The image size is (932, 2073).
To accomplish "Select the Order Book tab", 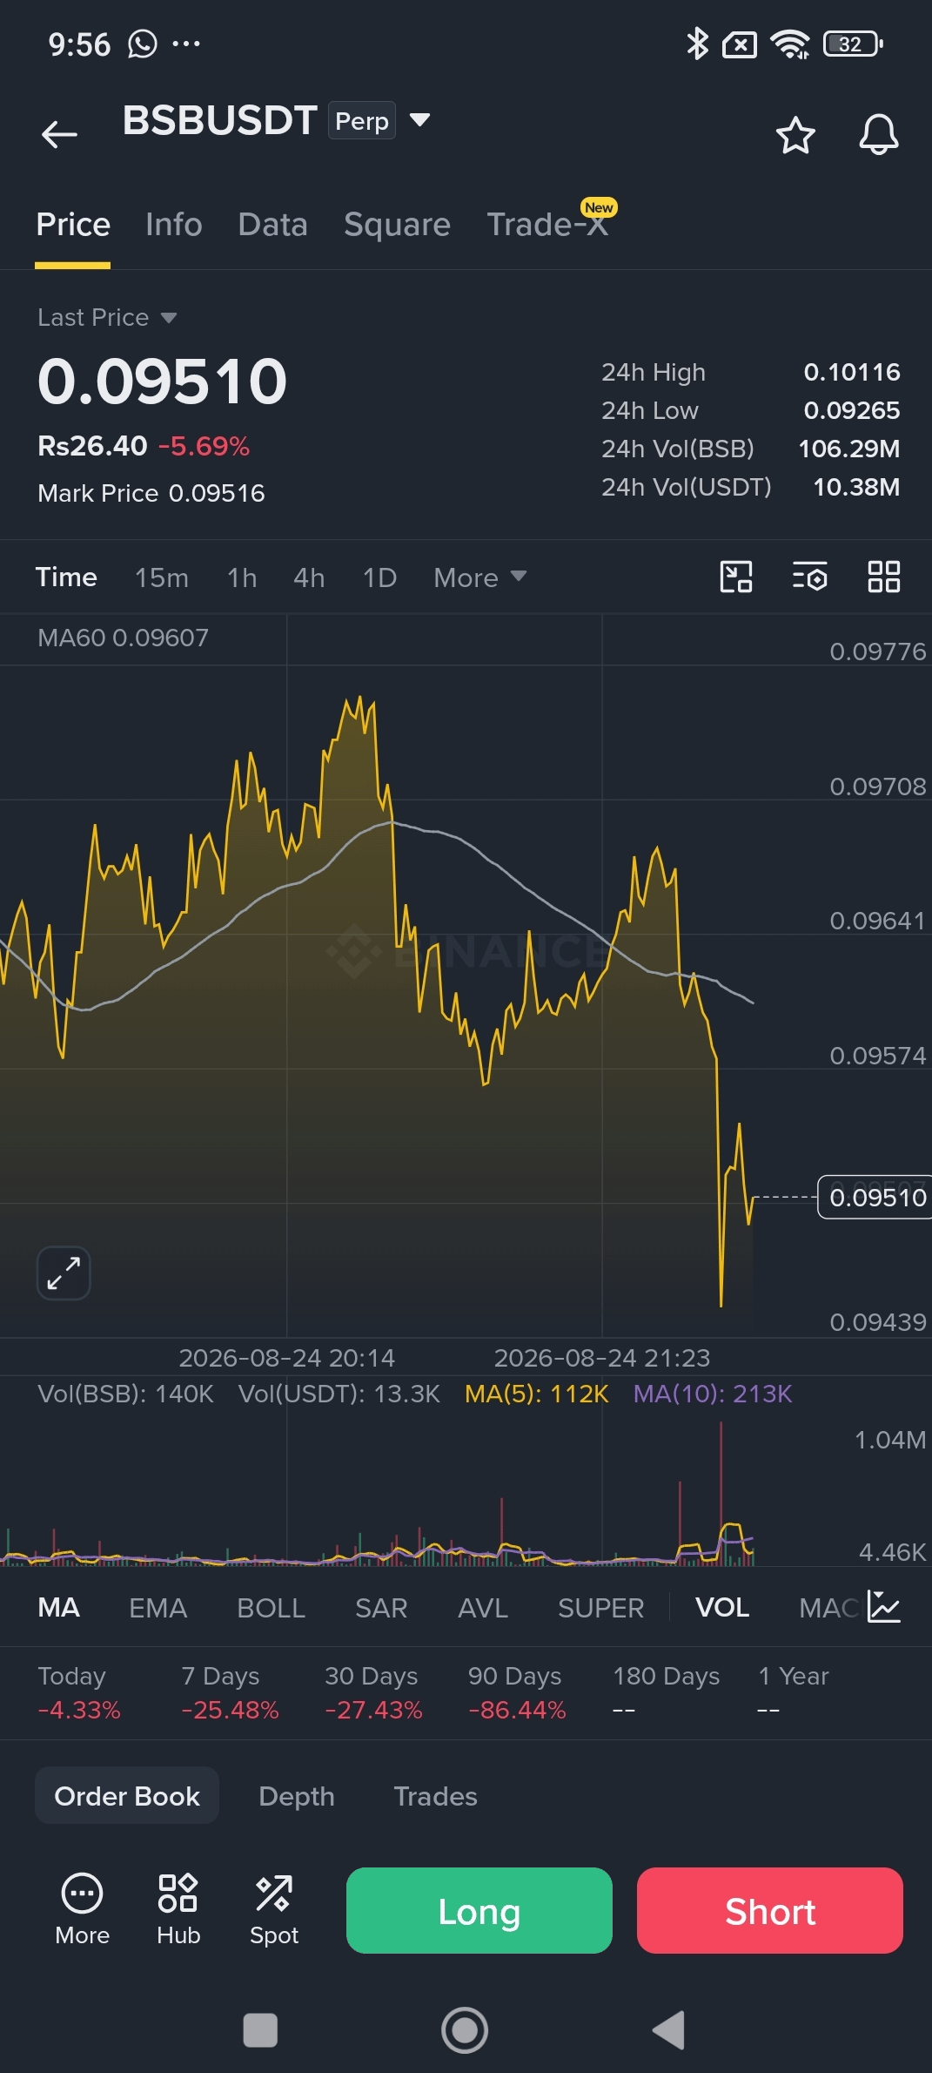I will [x=127, y=1795].
